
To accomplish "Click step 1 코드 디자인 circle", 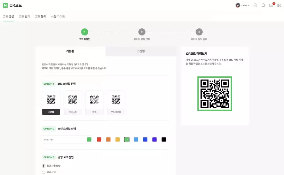I will point(85,32).
